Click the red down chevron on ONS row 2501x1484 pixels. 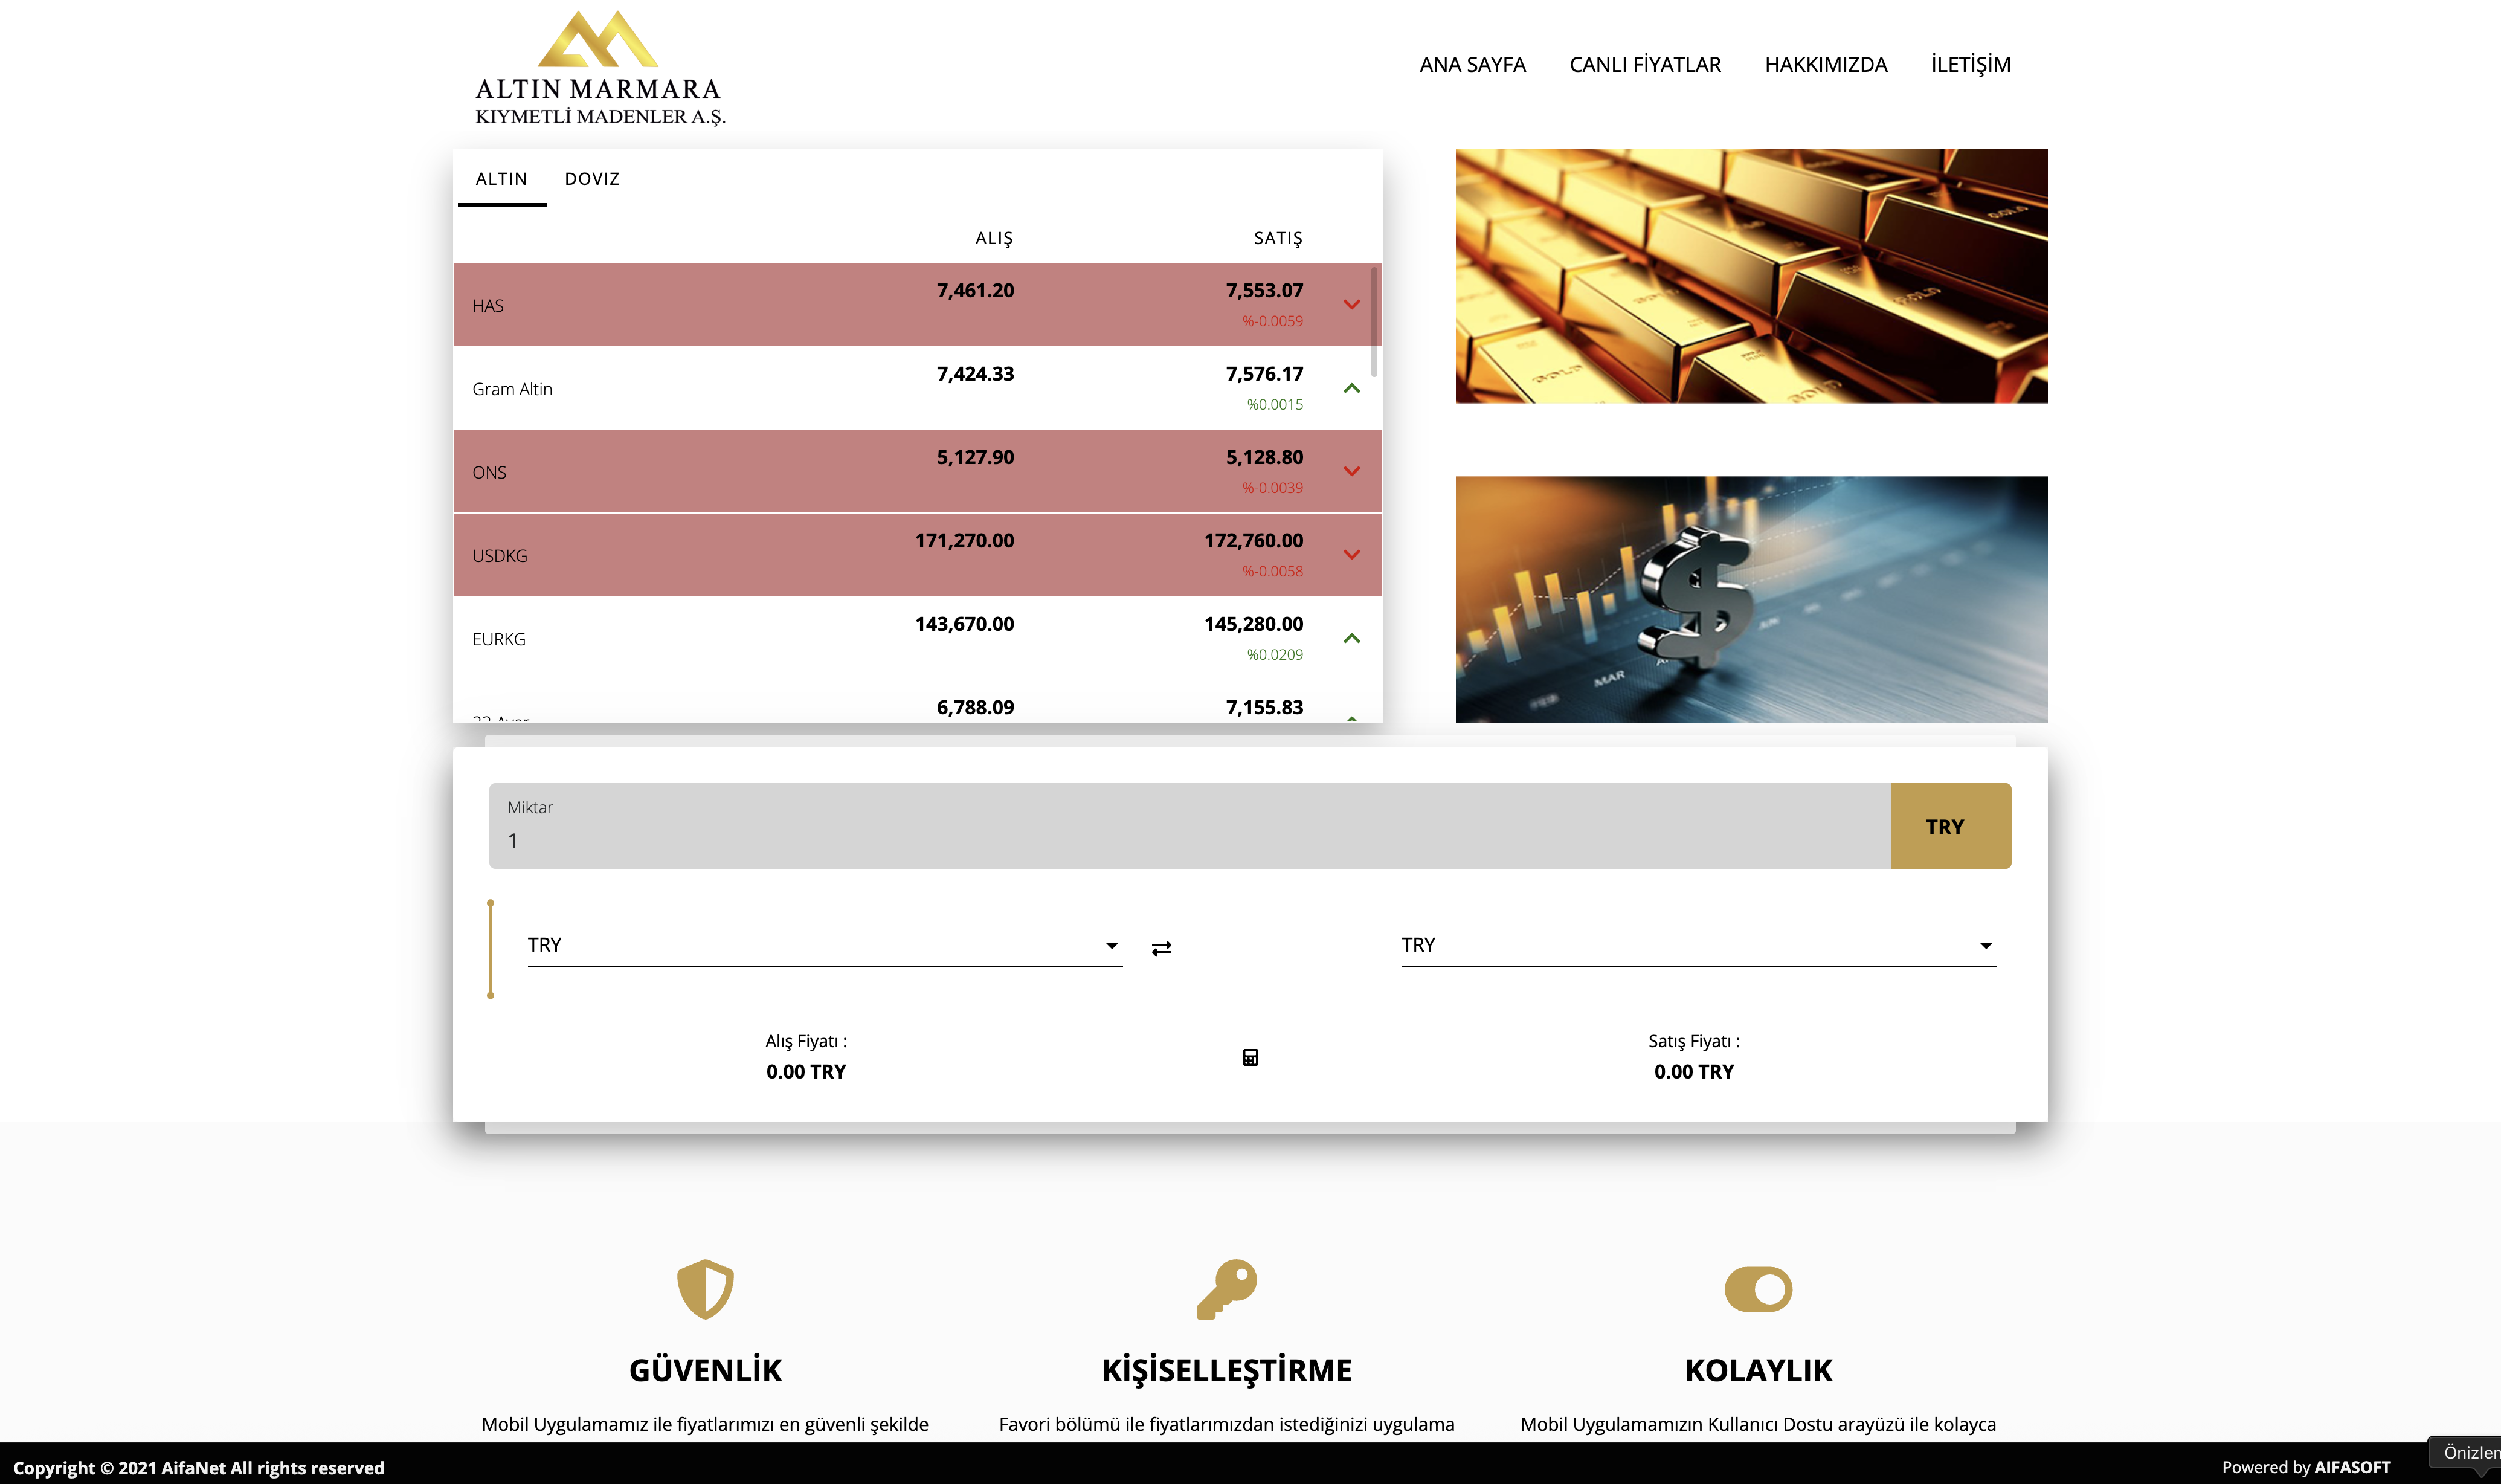1351,471
